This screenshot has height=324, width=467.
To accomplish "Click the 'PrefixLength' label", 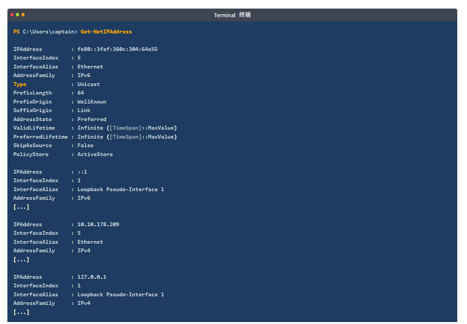I will 33,93.
